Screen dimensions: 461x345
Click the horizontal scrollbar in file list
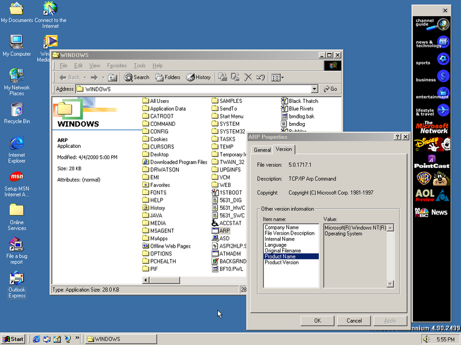(190, 280)
